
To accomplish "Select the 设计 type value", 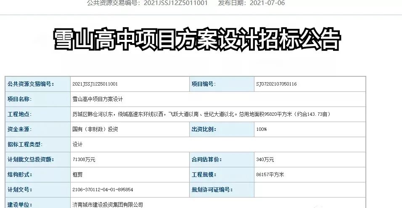I will pos(77,144).
